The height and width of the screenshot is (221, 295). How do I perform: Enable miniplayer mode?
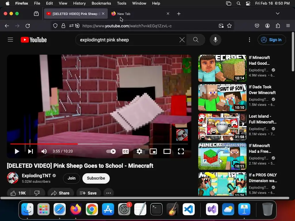tap(153, 151)
